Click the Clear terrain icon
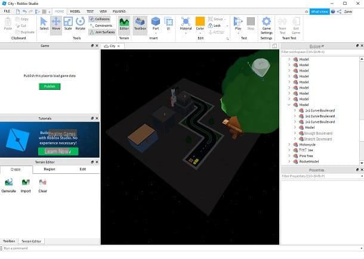Viewport: 364px width, 259px height. (43, 182)
